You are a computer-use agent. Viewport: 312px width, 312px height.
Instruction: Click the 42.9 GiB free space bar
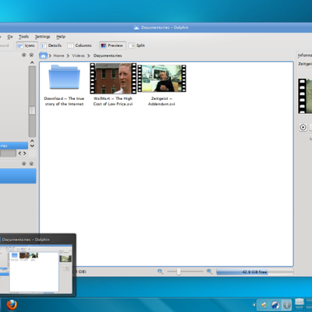tap(255, 272)
